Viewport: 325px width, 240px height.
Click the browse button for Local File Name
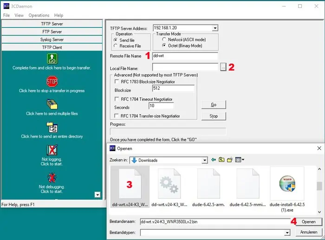tap(223, 67)
